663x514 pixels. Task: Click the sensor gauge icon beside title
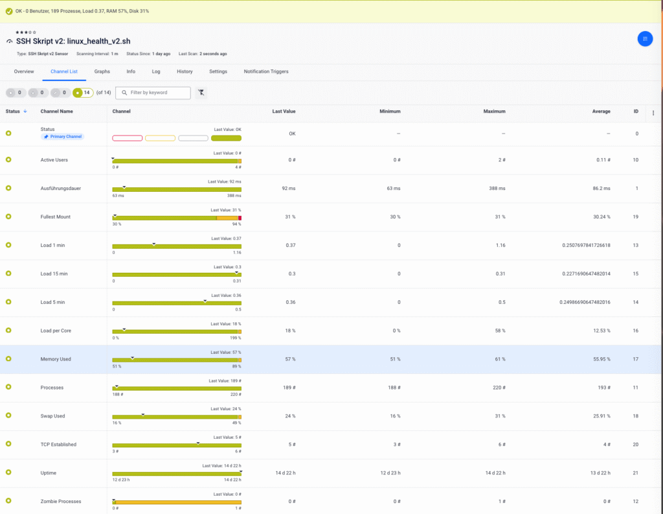pos(9,41)
